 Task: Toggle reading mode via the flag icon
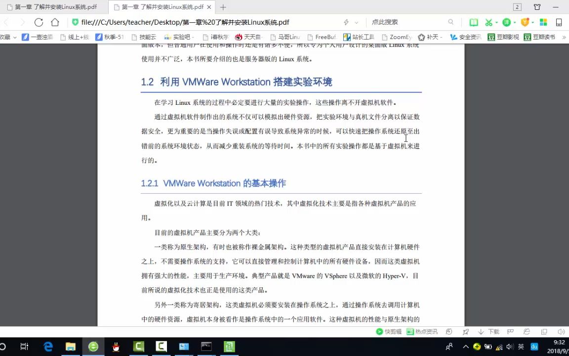click(x=511, y=332)
